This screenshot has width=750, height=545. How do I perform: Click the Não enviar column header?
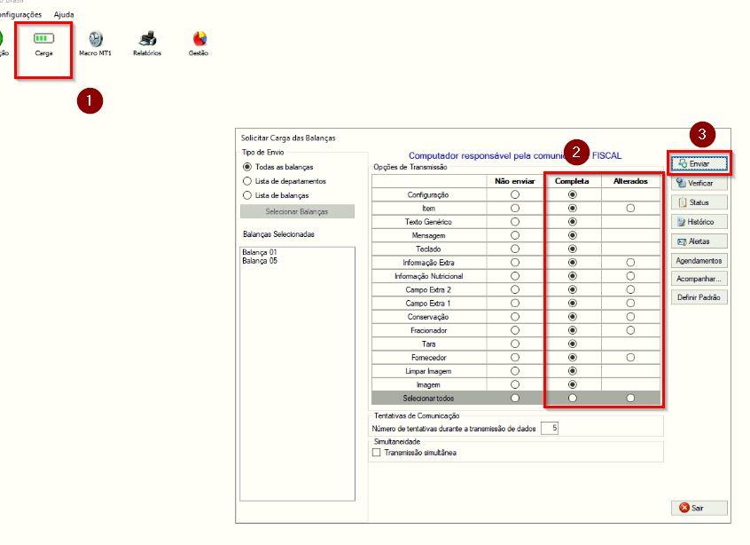pos(515,181)
